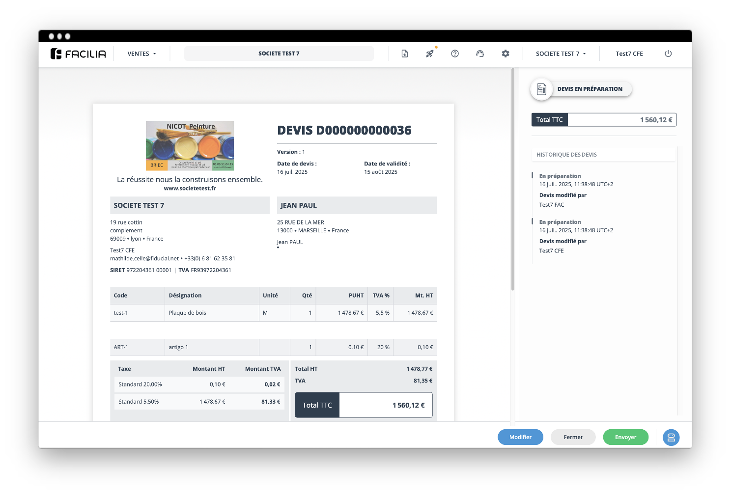Click the quote document status icon
This screenshot has height=496, width=731.
click(x=541, y=89)
